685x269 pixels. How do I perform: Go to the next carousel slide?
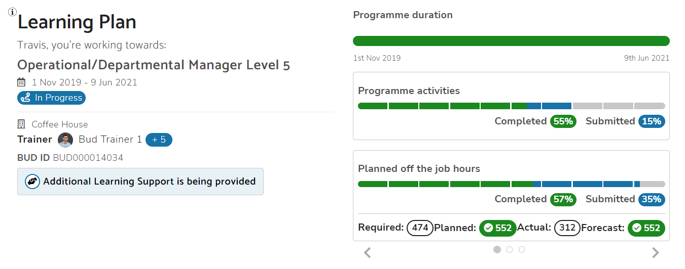[x=655, y=252]
